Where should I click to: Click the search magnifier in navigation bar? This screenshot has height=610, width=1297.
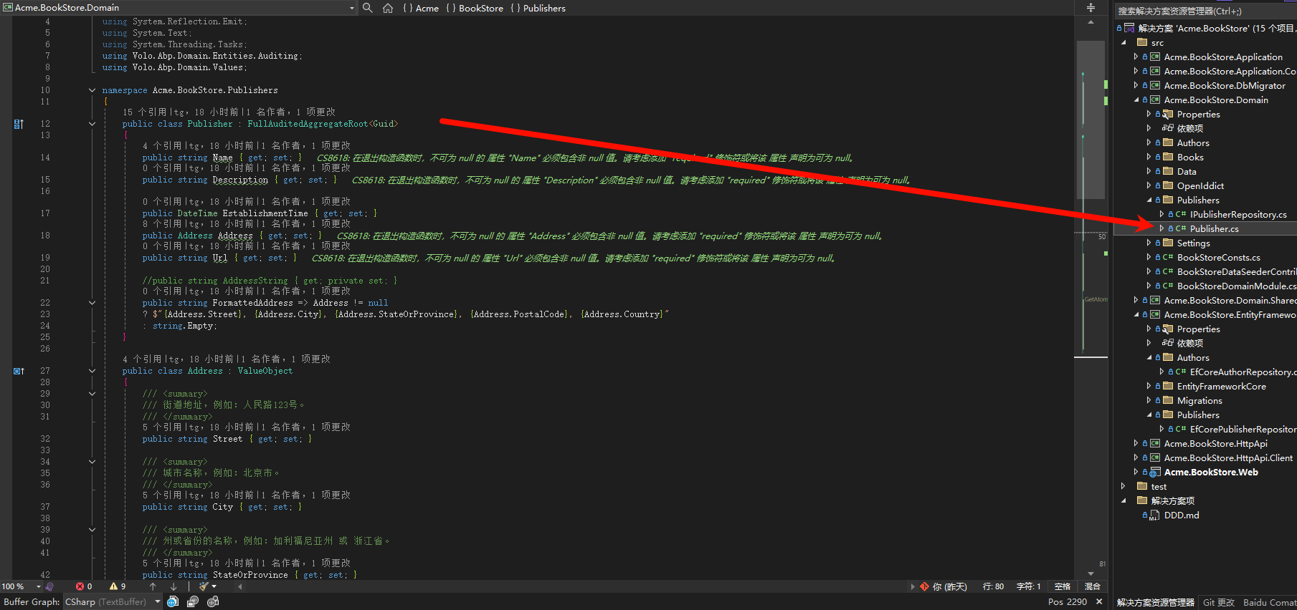pyautogui.click(x=368, y=8)
